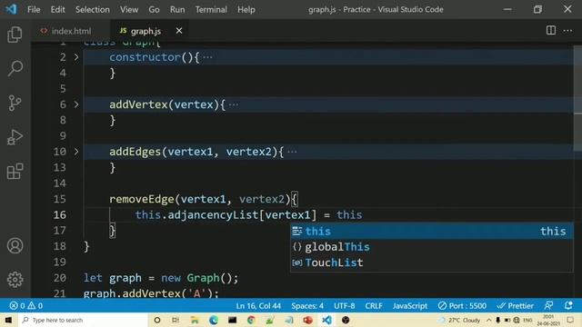582x327 pixels.
Task: Open the Run and Debug view
Action: [15, 137]
